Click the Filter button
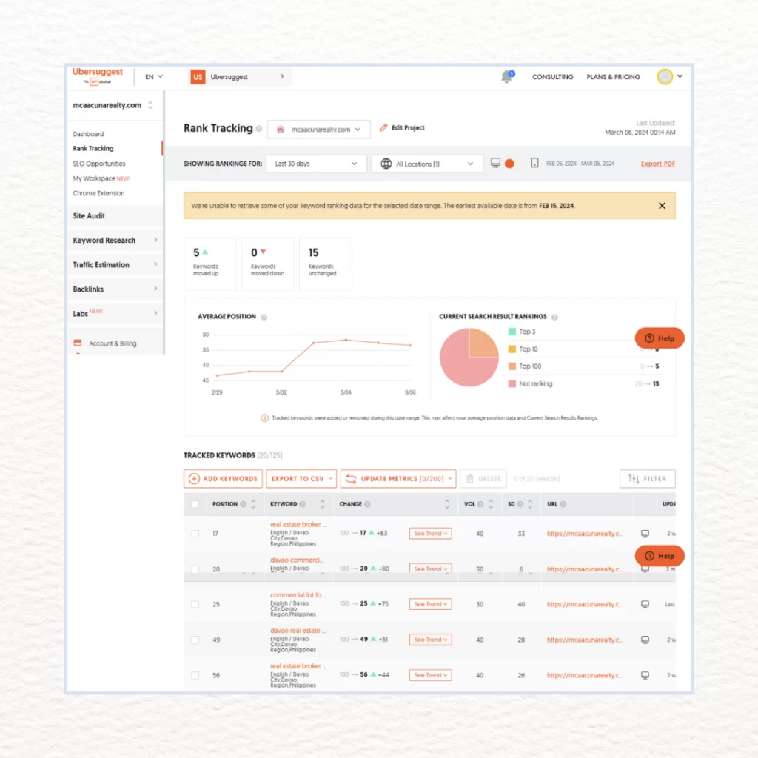The width and height of the screenshot is (758, 758). [647, 479]
